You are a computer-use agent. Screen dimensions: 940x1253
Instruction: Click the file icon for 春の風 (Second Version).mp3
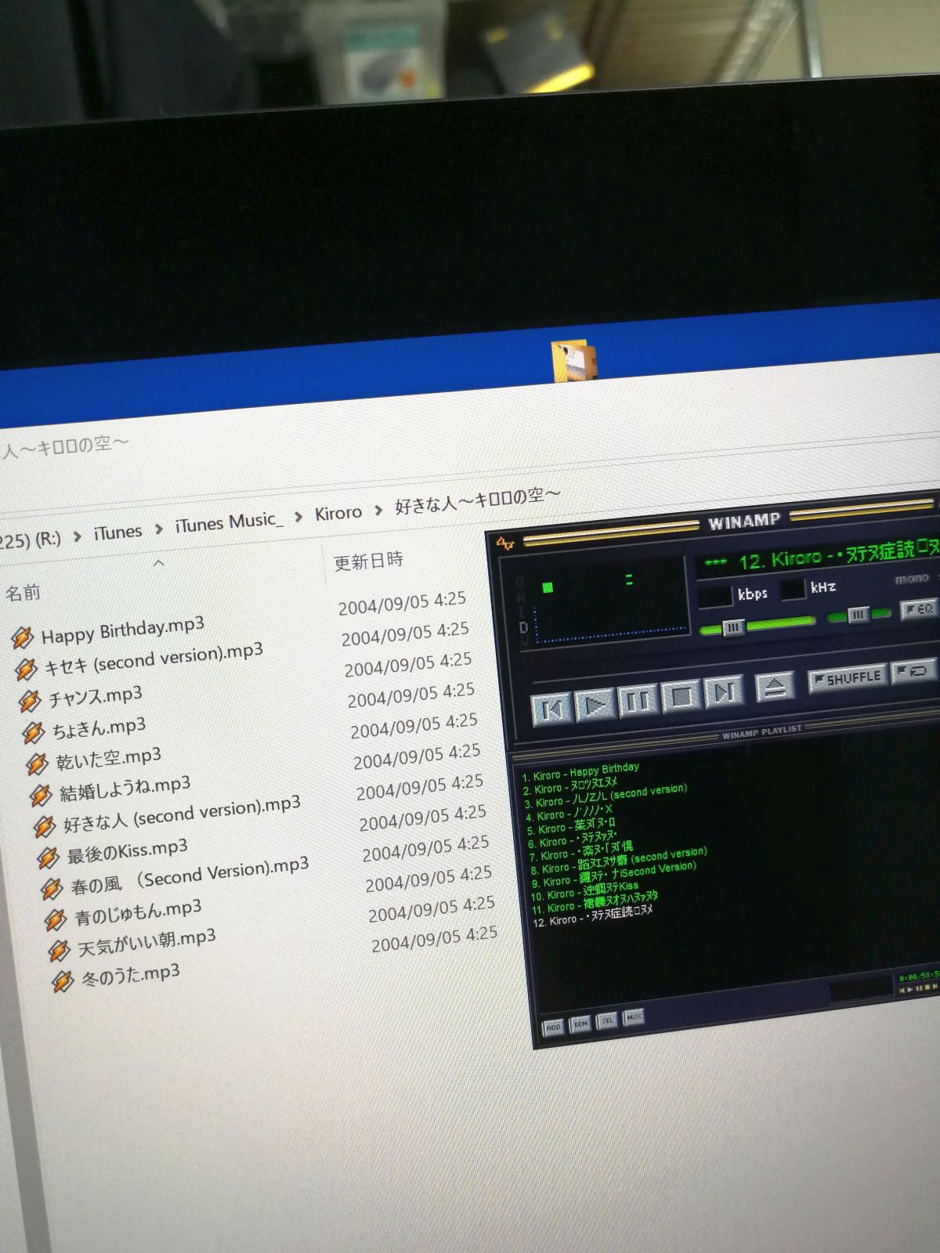tap(52, 889)
